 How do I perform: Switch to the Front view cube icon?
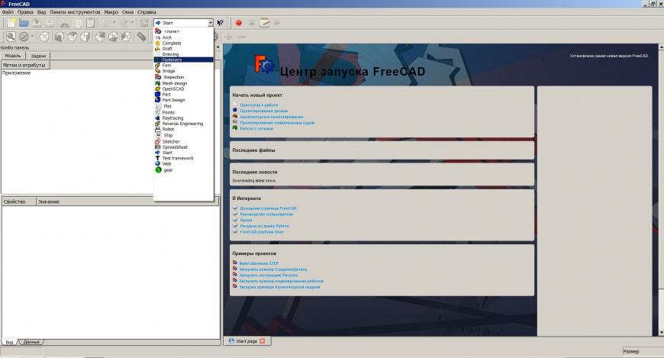coord(60,37)
